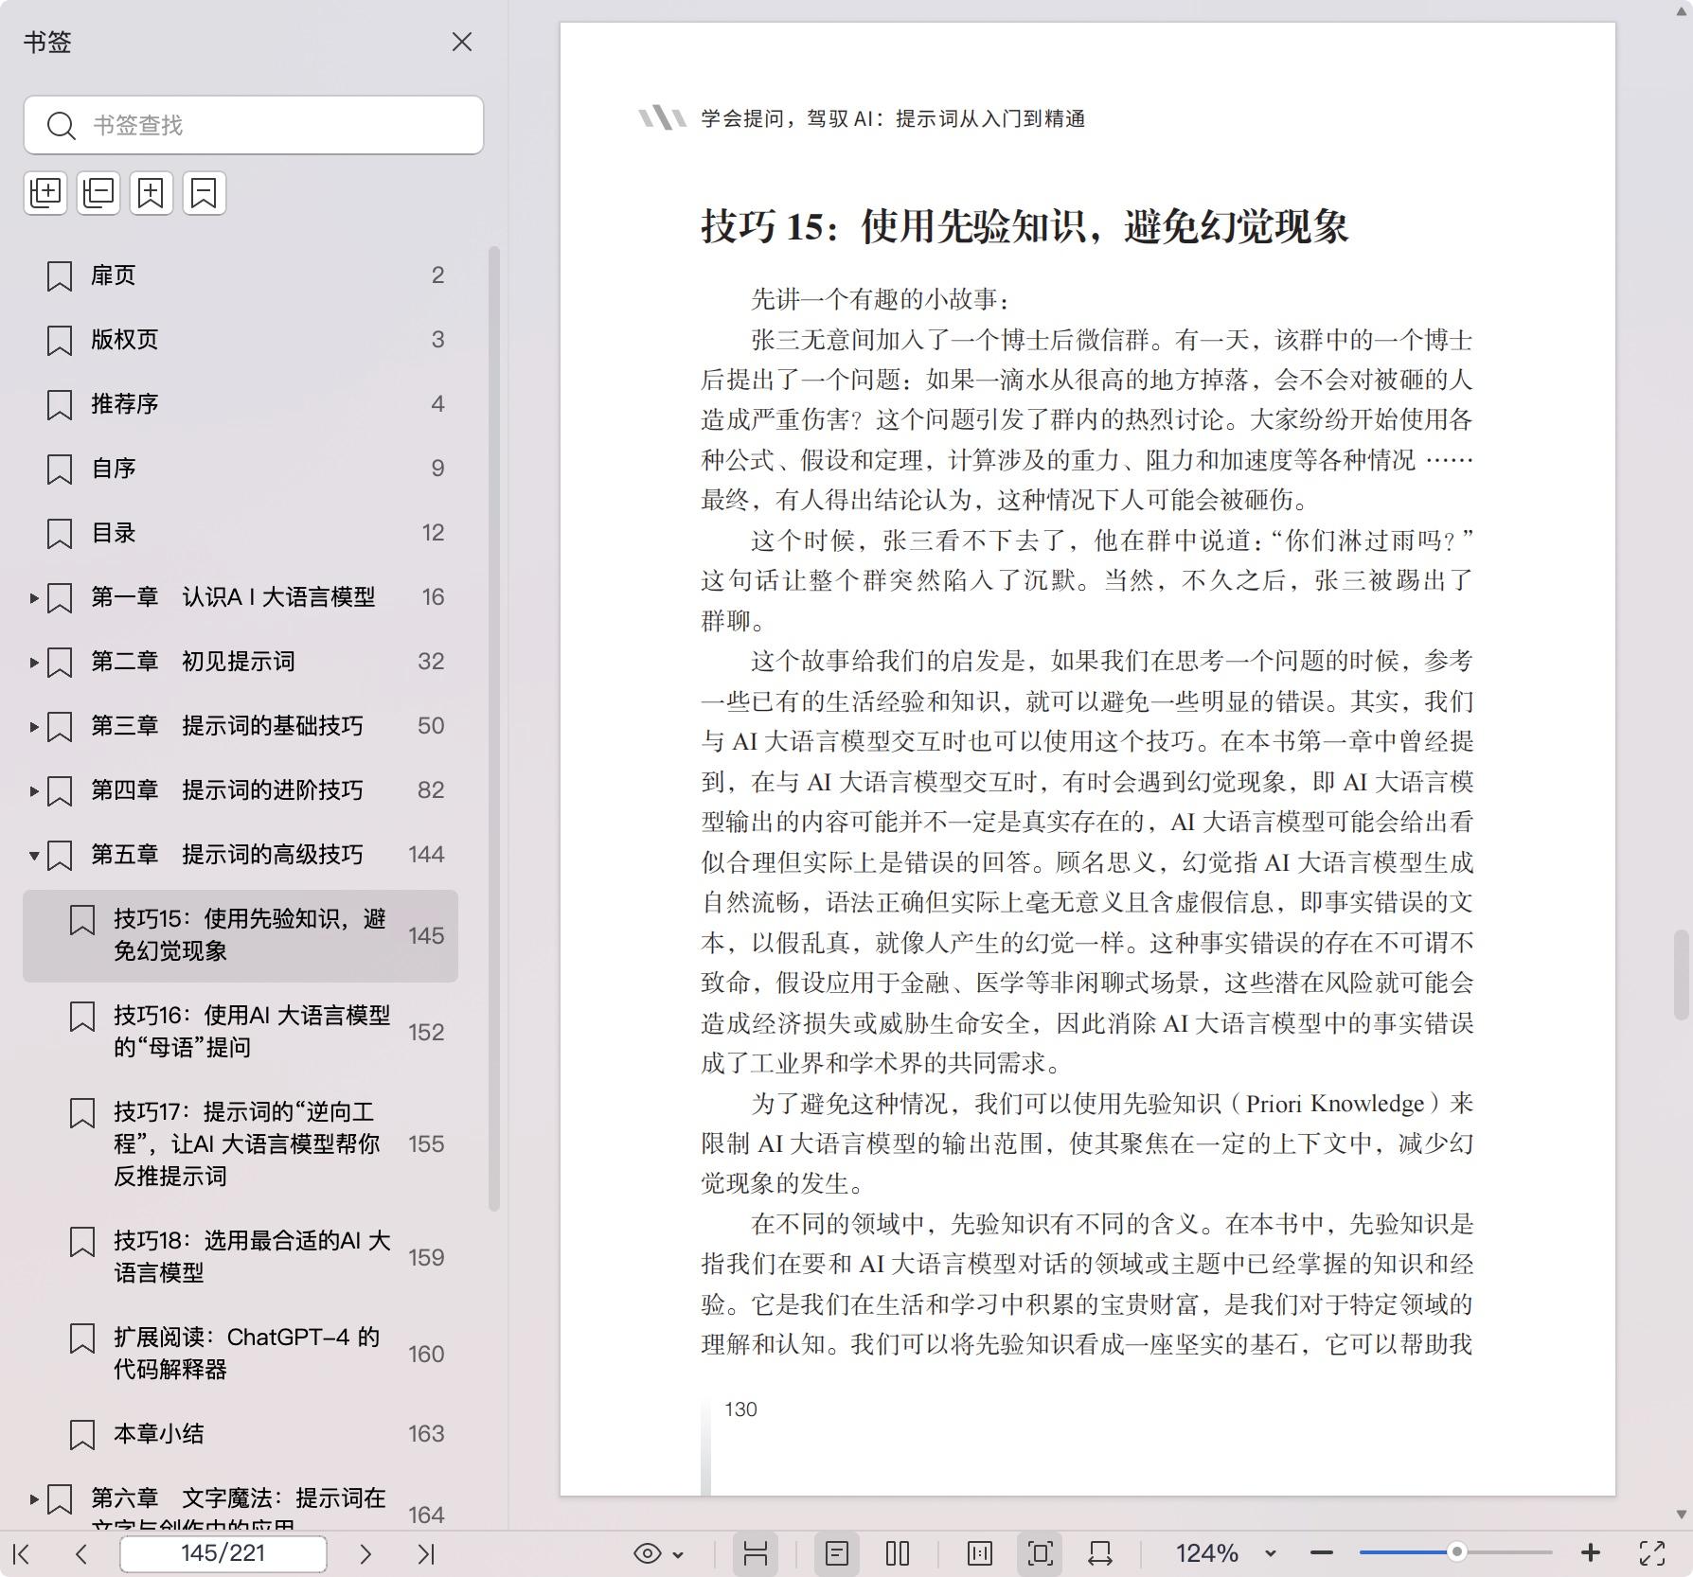
Task: Select two-page view
Action: [898, 1553]
